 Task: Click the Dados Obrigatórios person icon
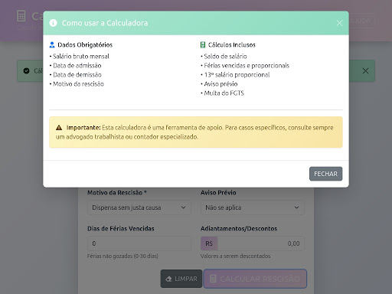pyautogui.click(x=52, y=45)
